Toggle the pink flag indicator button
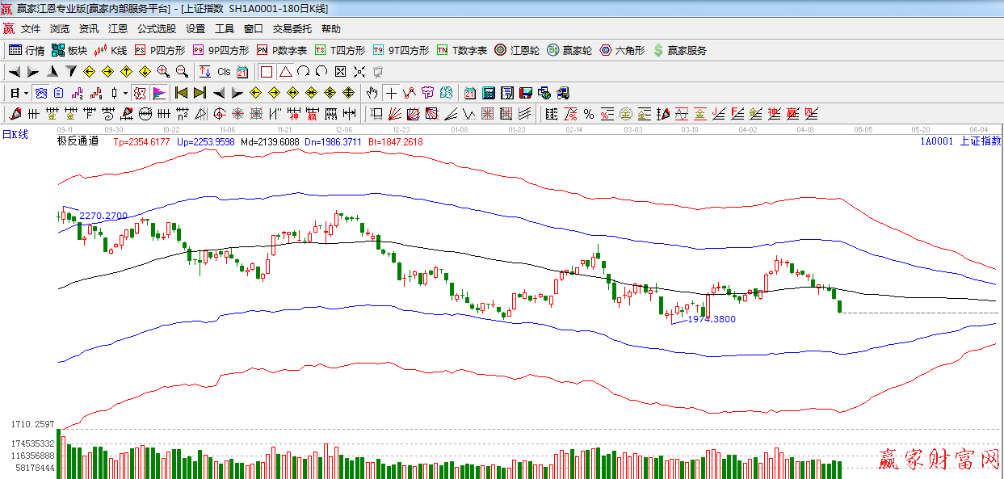Viewport: 1004px width, 479px height. click(x=158, y=92)
